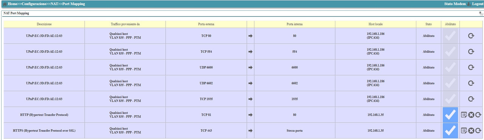Click the Abilitato column header
The height and width of the screenshot is (140, 484).
(450, 24)
